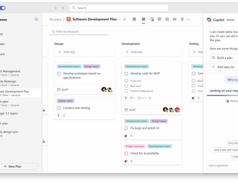Click assignee avatars on Develop prototype card
This screenshot has height=182, width=238.
coord(107,90)
